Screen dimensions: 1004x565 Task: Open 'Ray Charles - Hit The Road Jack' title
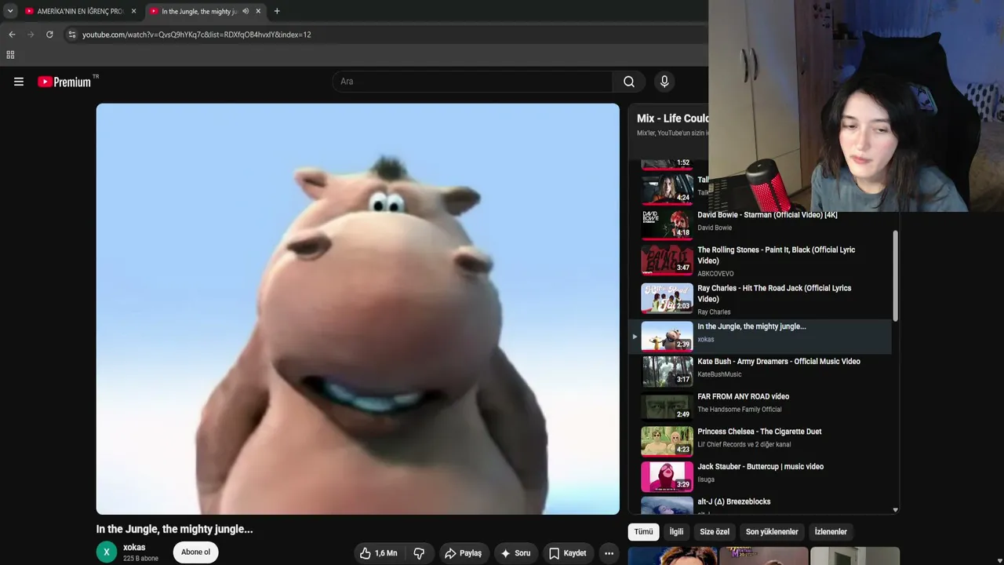click(x=774, y=293)
